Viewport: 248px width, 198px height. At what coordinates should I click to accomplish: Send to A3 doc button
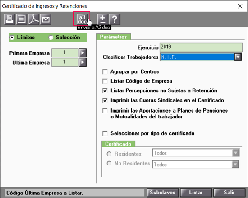click(x=82, y=19)
